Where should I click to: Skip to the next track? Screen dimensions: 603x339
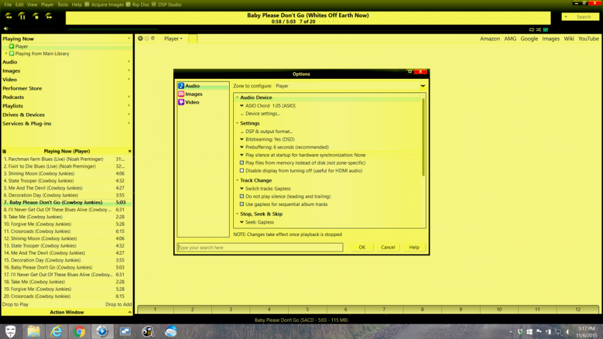[49, 16]
